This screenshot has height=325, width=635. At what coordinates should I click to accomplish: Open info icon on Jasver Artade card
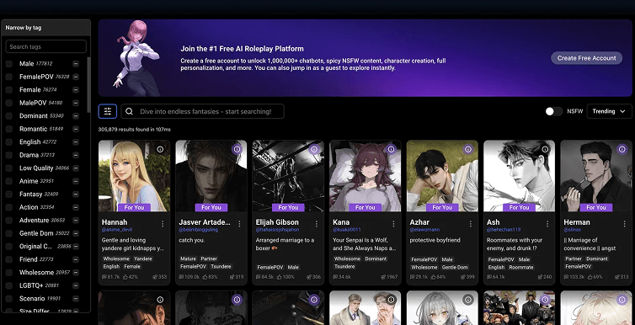pos(237,149)
